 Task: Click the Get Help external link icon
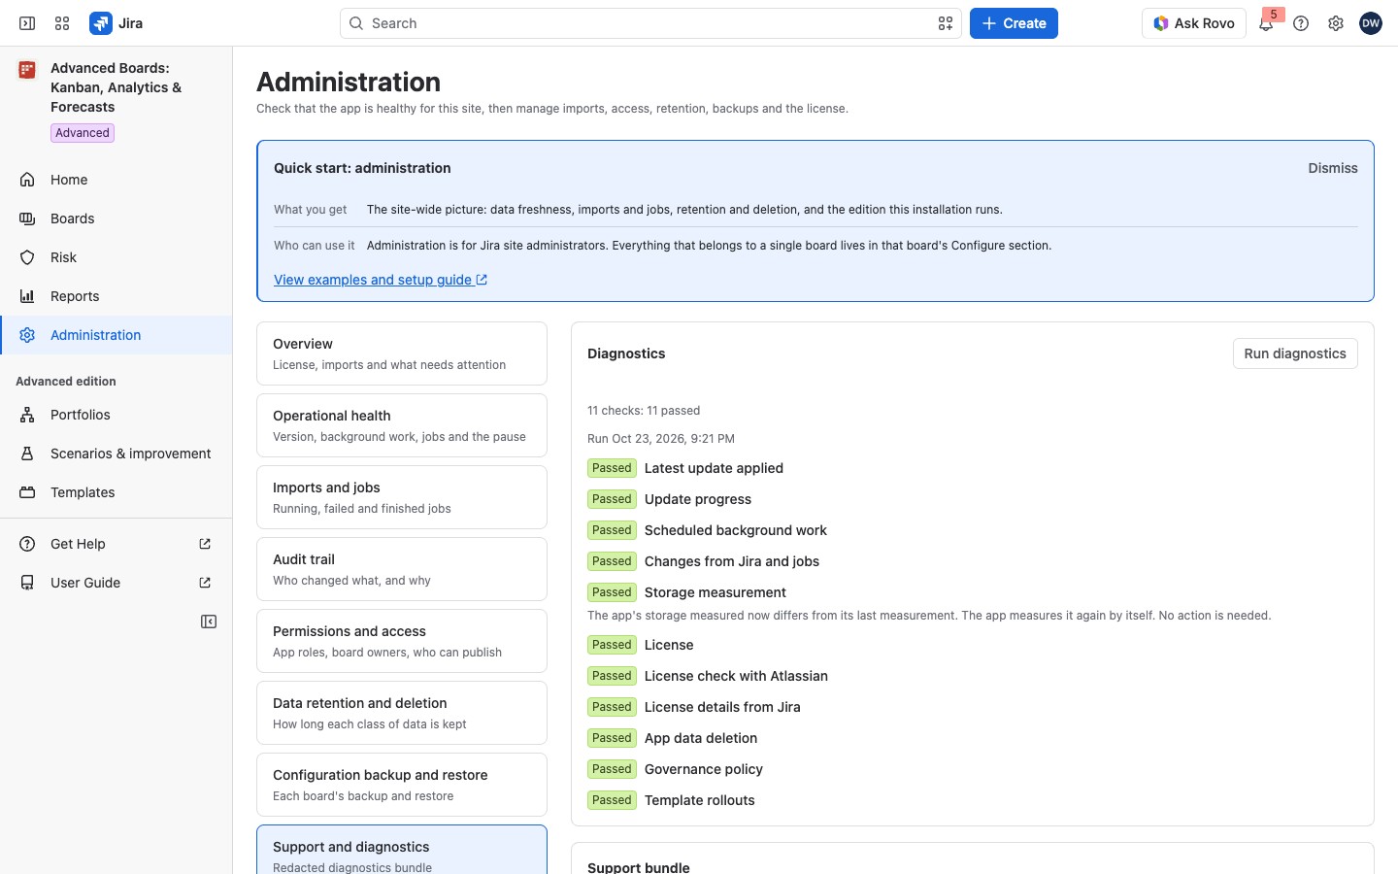point(205,544)
